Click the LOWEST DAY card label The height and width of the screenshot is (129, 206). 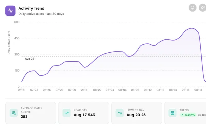[135, 110]
